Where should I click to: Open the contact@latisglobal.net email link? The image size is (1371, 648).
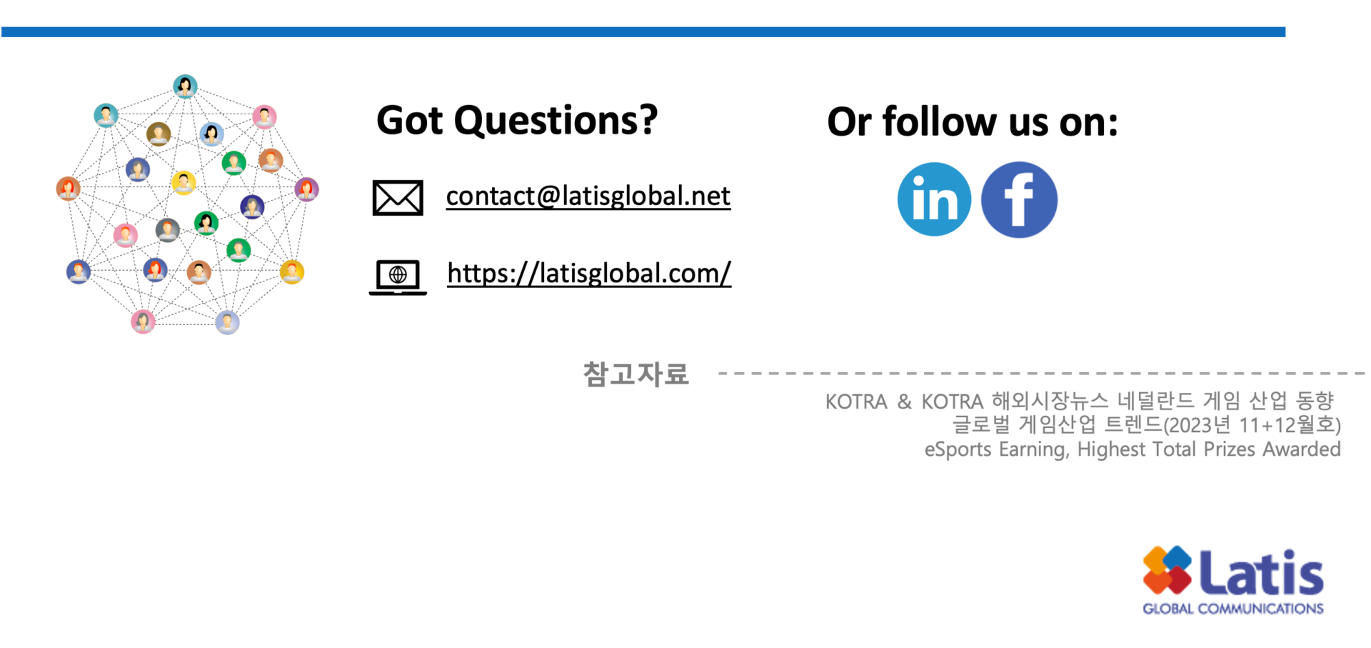coord(588,196)
